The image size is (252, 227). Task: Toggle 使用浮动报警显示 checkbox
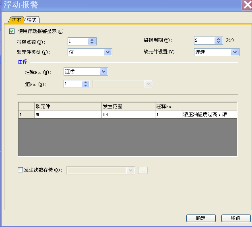coord(12,31)
